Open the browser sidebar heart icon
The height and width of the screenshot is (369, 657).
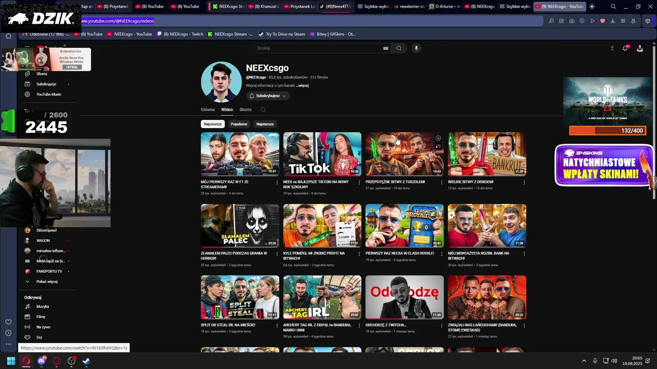coord(8,322)
